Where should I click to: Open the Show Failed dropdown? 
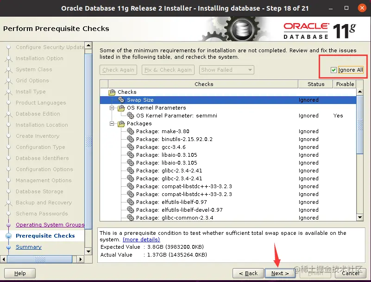click(226, 70)
